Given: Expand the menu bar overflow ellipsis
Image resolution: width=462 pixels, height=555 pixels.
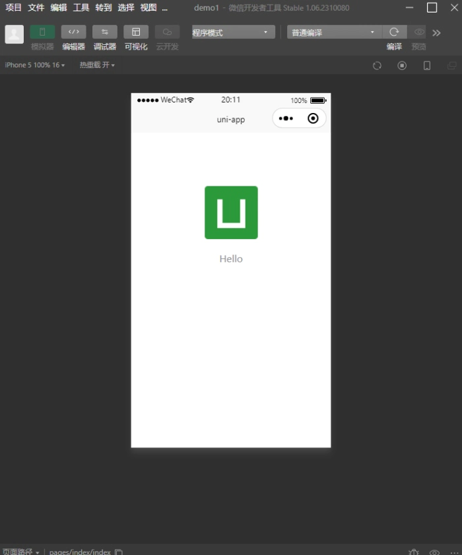Looking at the screenshot, I should click(165, 8).
